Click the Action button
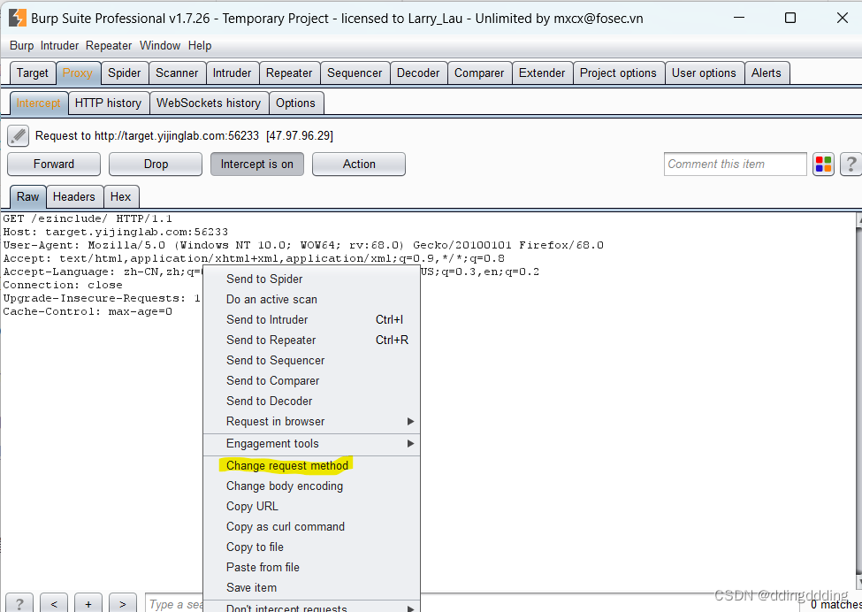The height and width of the screenshot is (612, 862). click(359, 164)
